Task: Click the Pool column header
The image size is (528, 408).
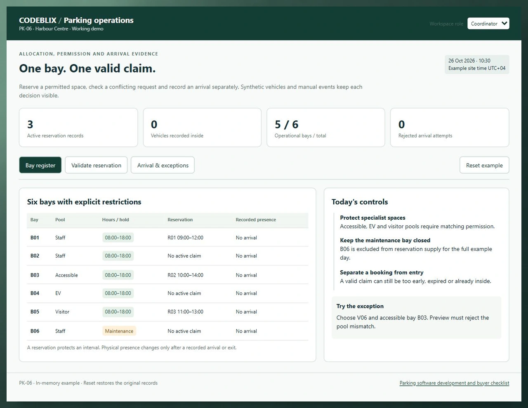Action: pos(60,220)
